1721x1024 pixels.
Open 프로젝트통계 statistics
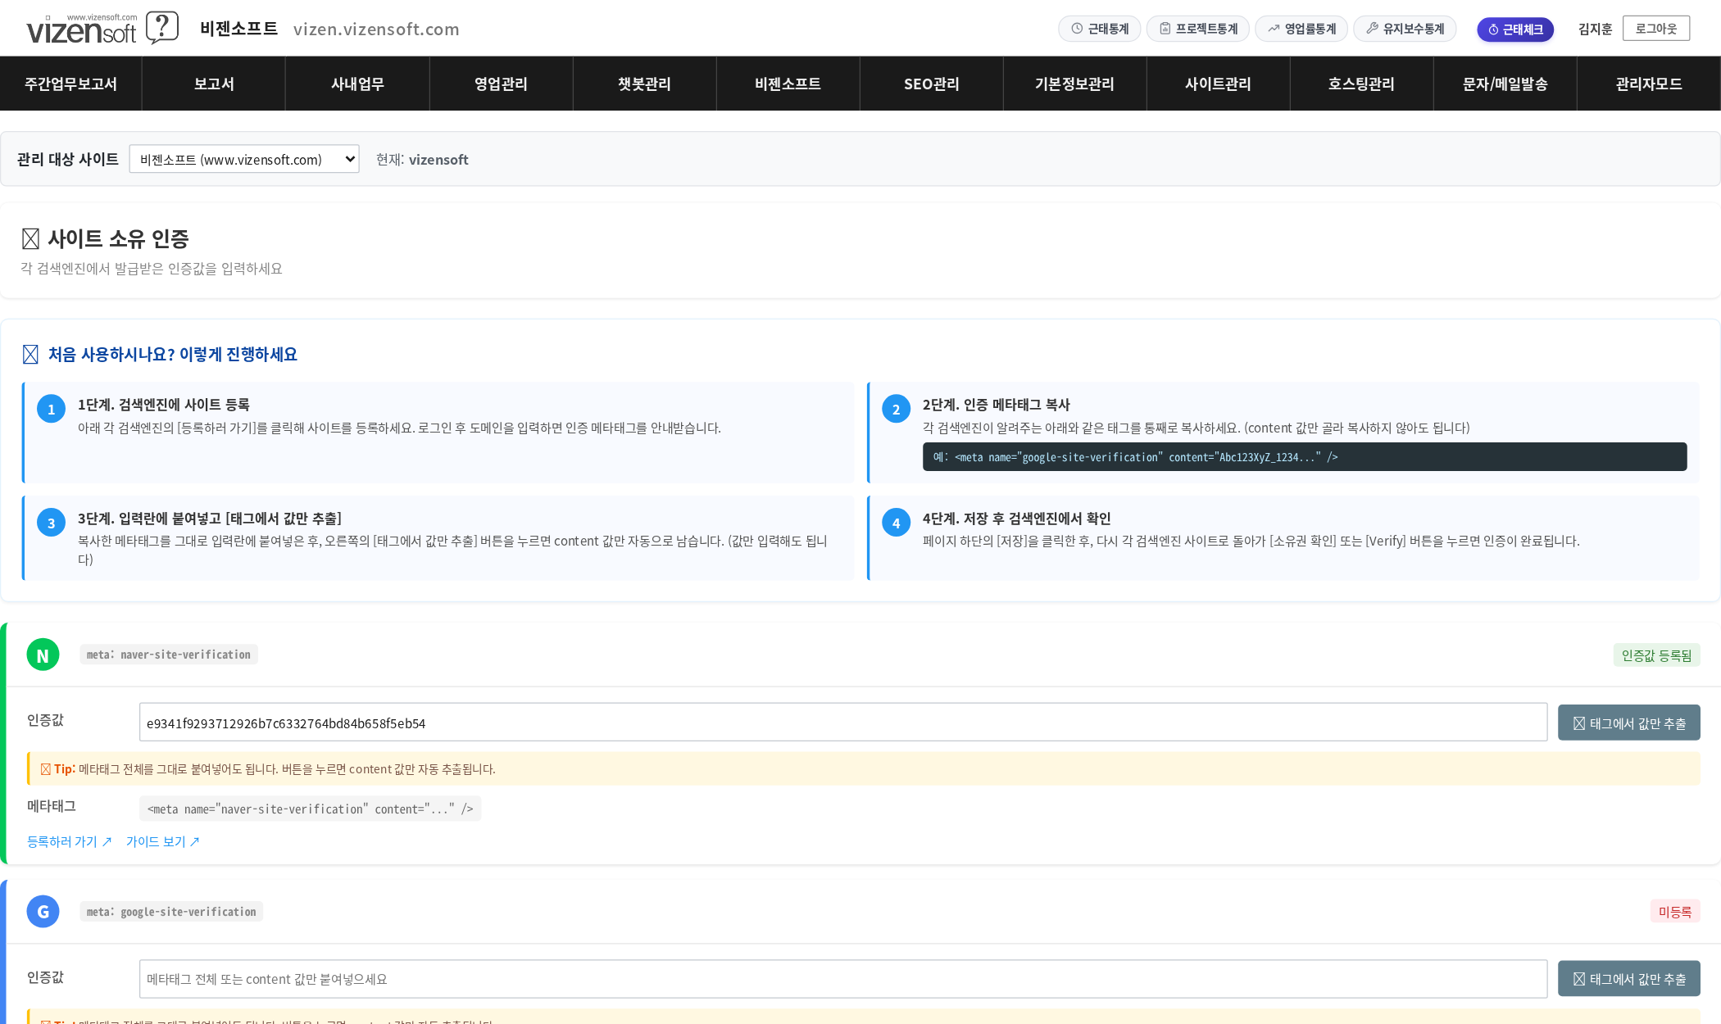click(1198, 29)
